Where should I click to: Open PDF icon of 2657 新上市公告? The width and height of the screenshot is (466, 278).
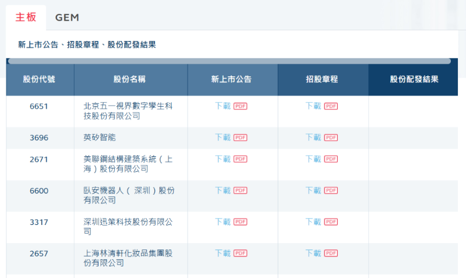tap(241, 254)
